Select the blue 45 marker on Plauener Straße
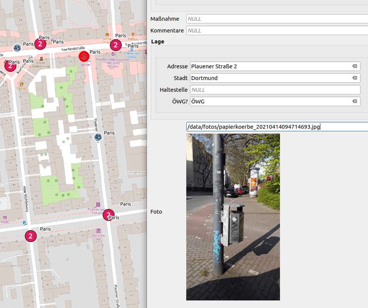Screen dimensions: 368x308 (x=98, y=137)
